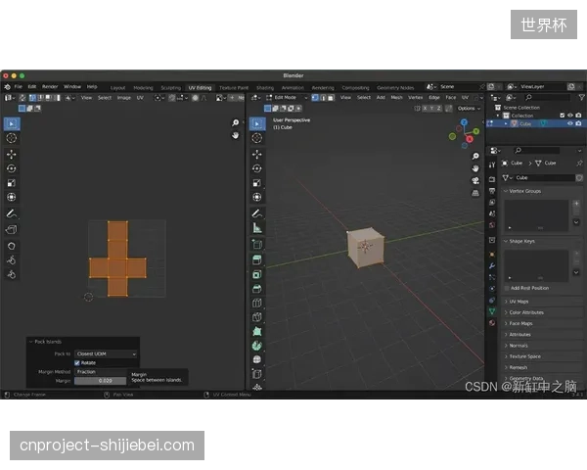Open the Modifiers wrench properties tab
The width and height of the screenshot is (587, 470).
(492, 265)
